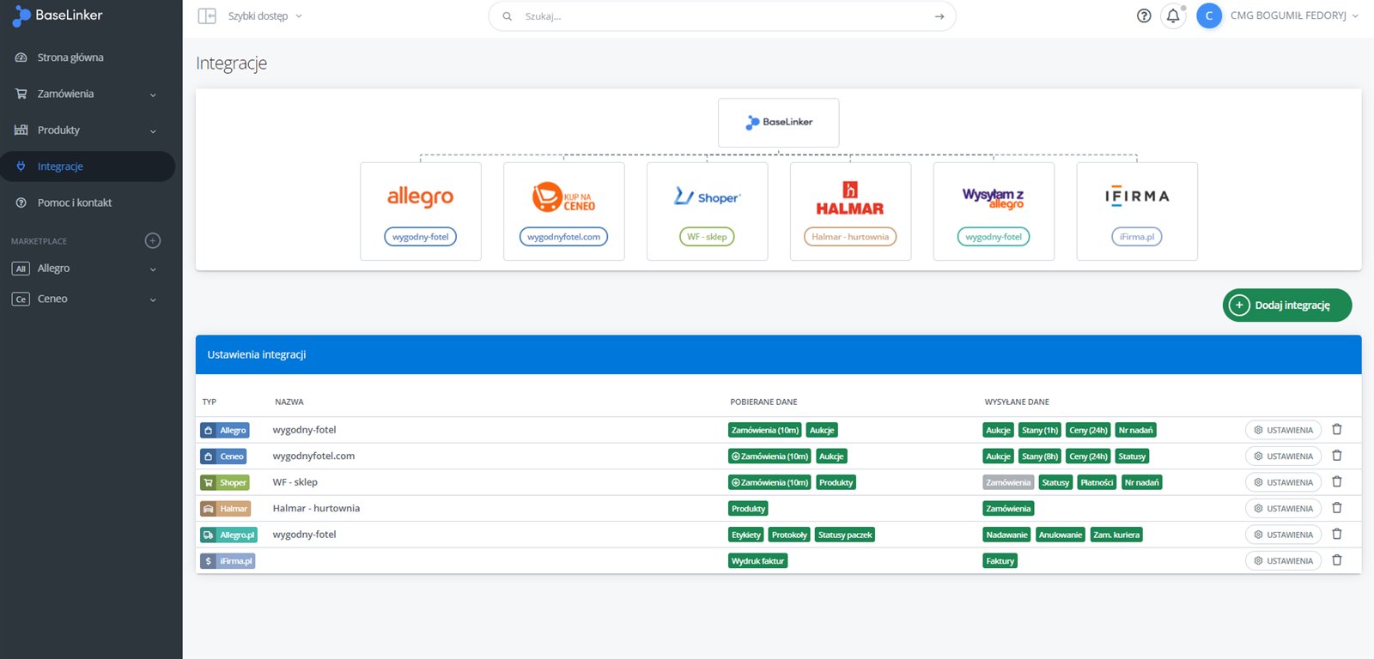
Task: Remove the Ceneo integration with trash icon
Action: [1336, 456]
